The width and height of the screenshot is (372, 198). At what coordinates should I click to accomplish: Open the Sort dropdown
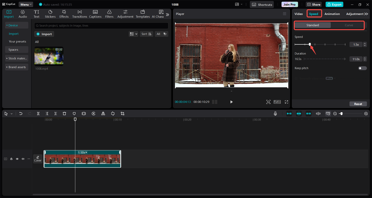click(146, 34)
